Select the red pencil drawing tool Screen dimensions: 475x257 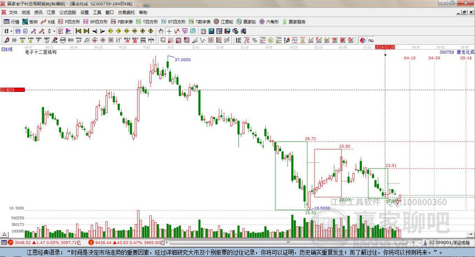click(6, 40)
